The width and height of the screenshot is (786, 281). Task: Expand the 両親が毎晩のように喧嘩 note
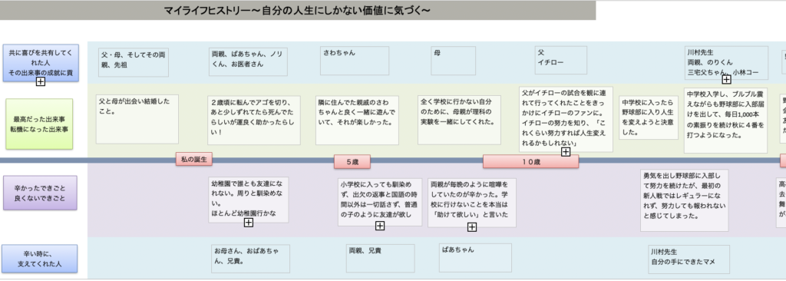(x=472, y=227)
